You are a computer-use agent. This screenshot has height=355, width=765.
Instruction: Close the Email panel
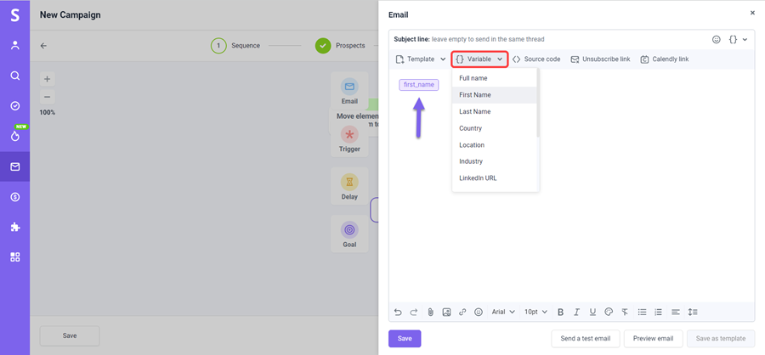click(x=752, y=14)
